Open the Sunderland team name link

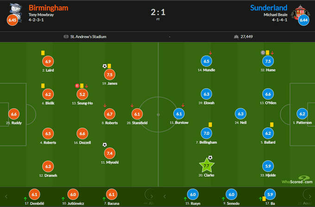(x=269, y=7)
